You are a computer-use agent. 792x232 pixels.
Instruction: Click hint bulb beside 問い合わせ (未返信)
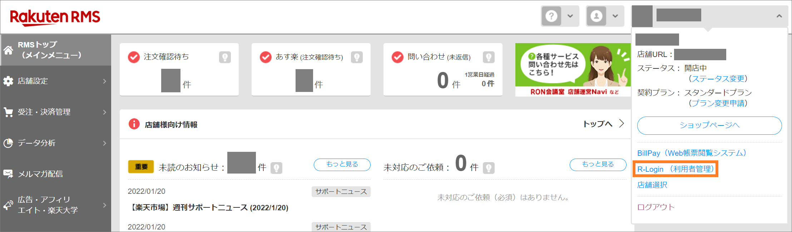[x=489, y=57]
